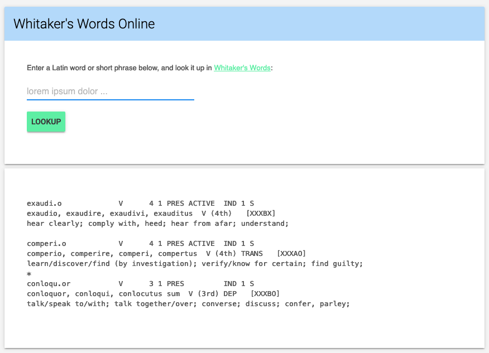Click the 'exaudi.o' result entry

point(44,204)
